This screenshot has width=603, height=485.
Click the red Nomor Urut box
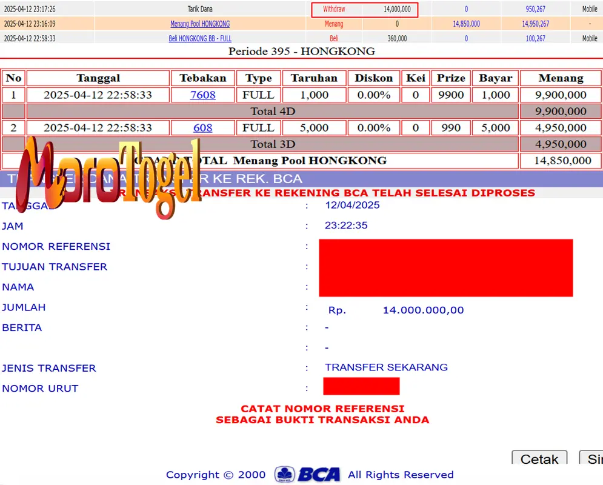coord(361,386)
